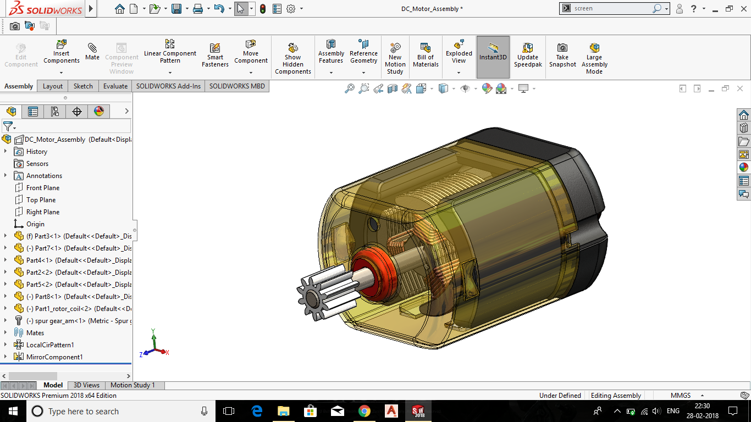Open the ConfigurationManager tab icon
Viewport: 751px width, 422px height.
pos(55,112)
